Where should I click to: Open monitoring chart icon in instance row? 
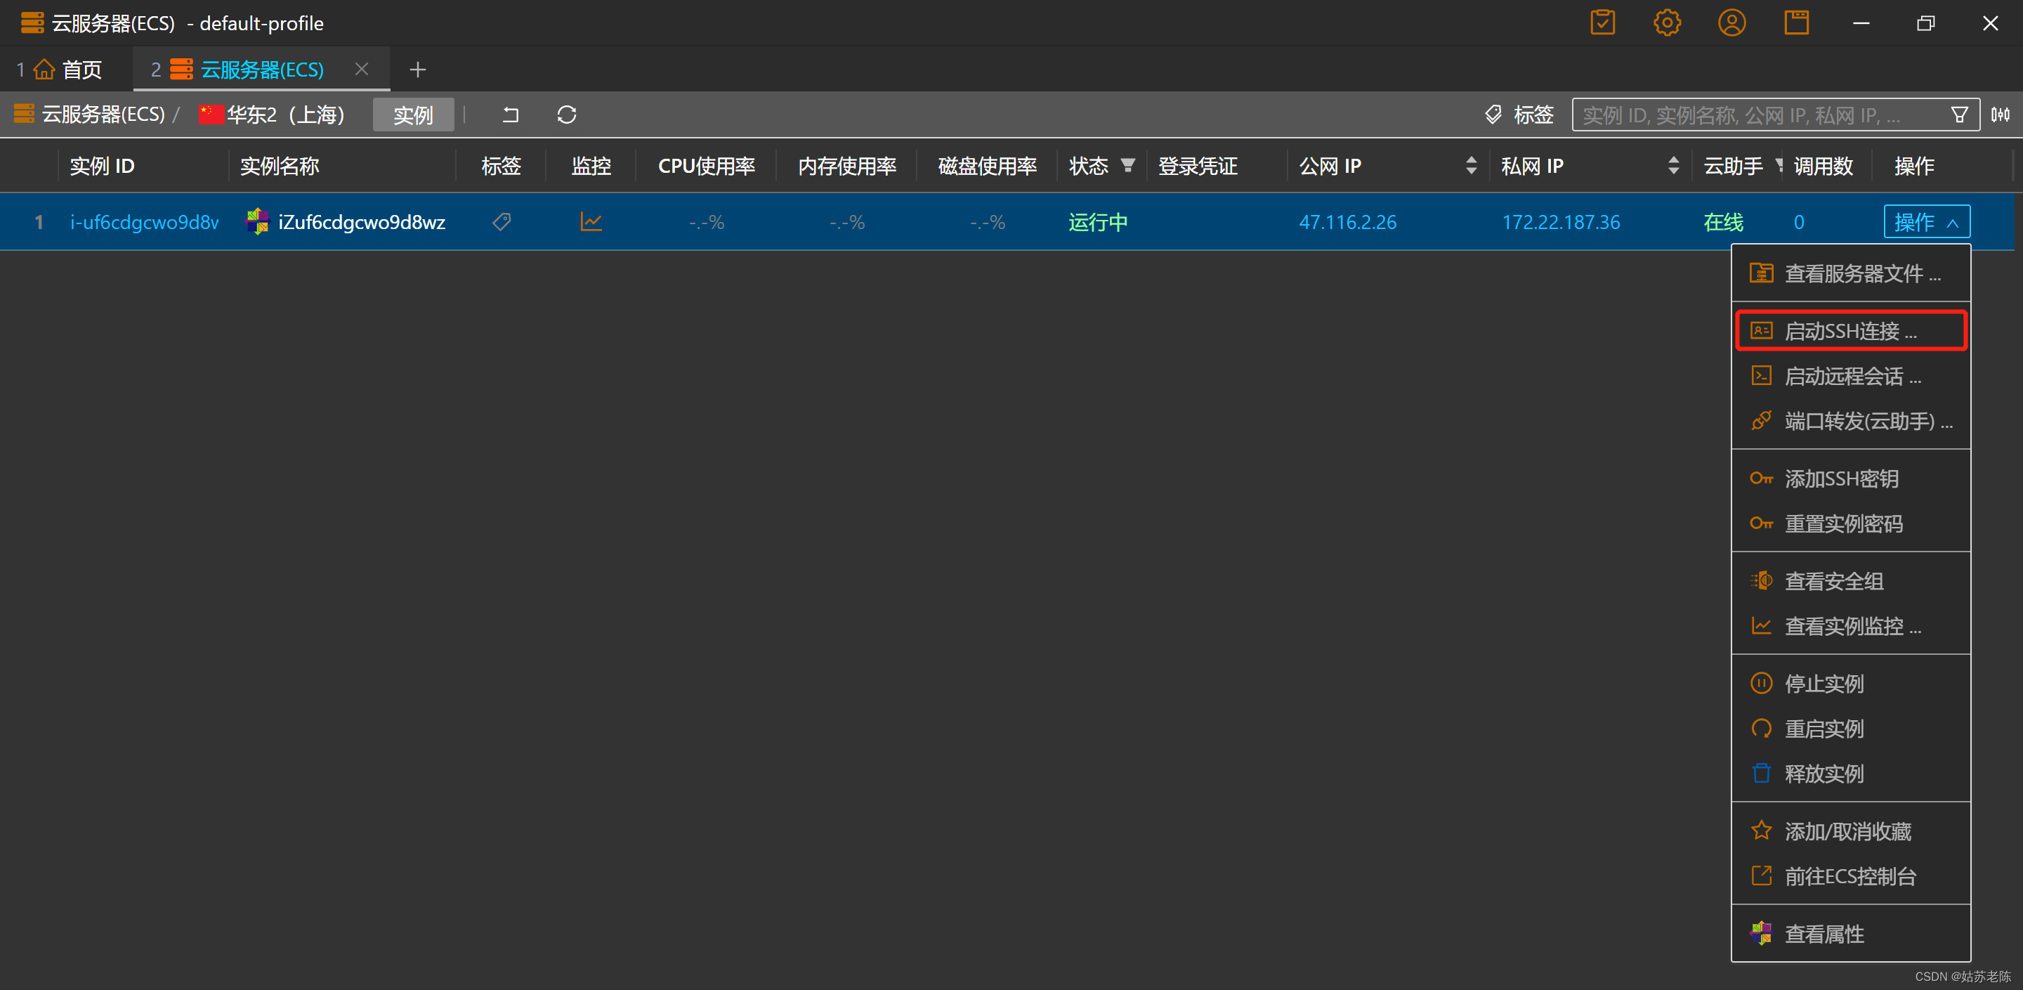click(x=591, y=222)
